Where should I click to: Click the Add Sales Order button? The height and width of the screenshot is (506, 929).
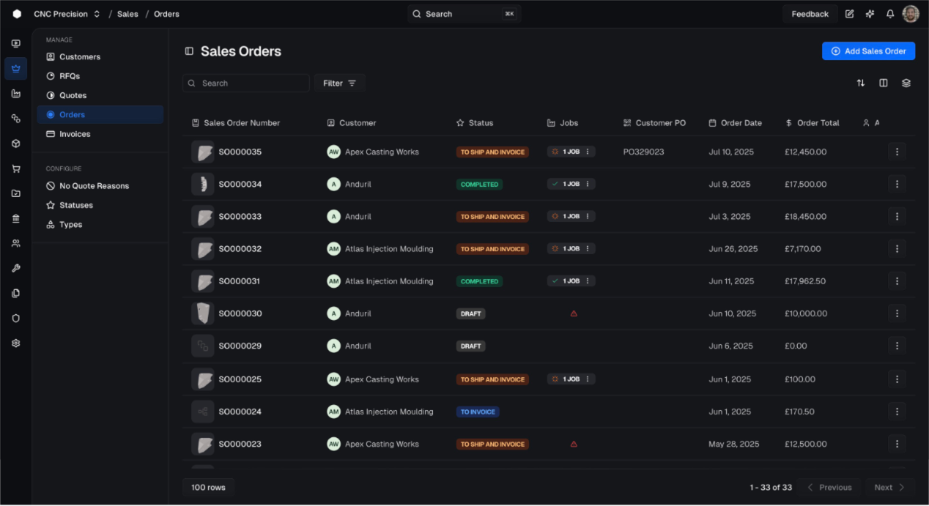tap(868, 51)
